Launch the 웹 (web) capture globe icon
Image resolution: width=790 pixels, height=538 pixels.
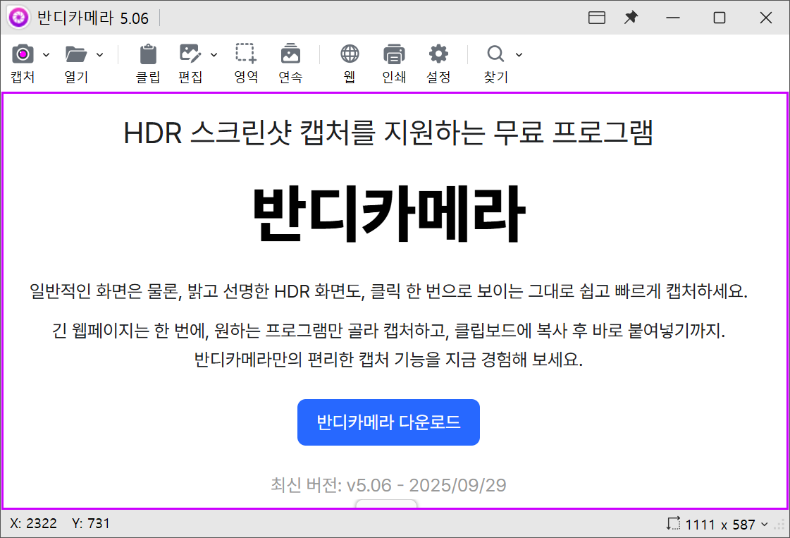point(350,54)
